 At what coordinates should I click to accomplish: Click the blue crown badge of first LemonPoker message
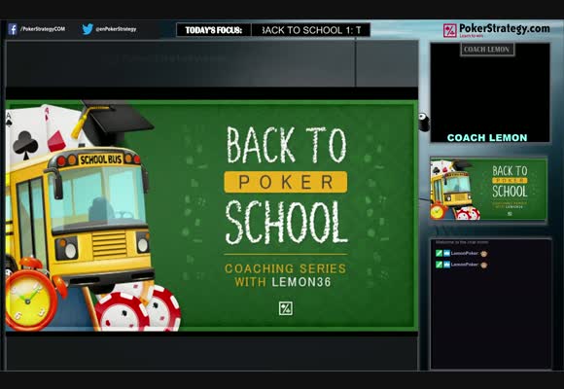(x=446, y=253)
